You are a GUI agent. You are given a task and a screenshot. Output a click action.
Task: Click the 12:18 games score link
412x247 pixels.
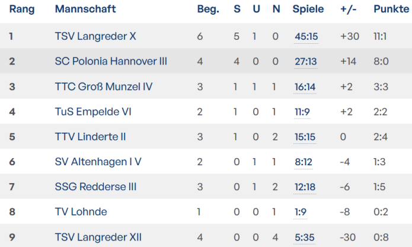306,187
